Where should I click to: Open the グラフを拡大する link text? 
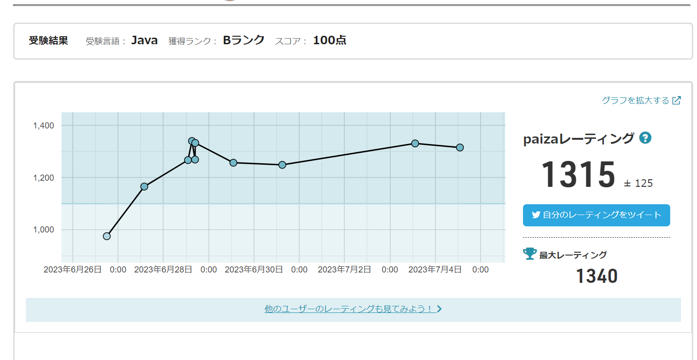[635, 100]
